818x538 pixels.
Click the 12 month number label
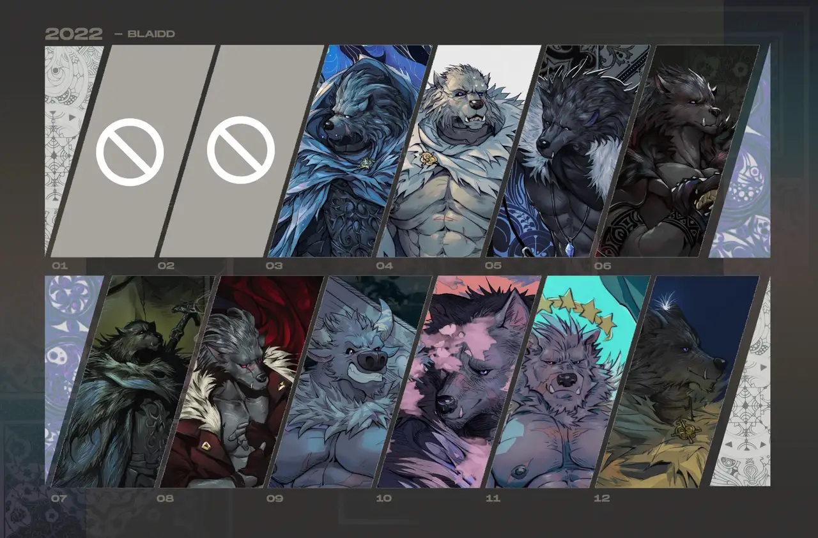tap(601, 498)
